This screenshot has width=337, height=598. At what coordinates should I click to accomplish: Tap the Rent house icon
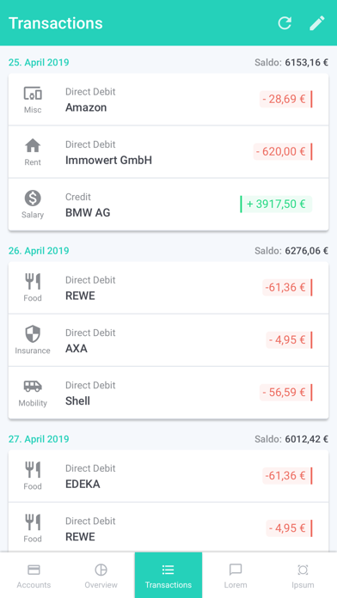tap(33, 145)
